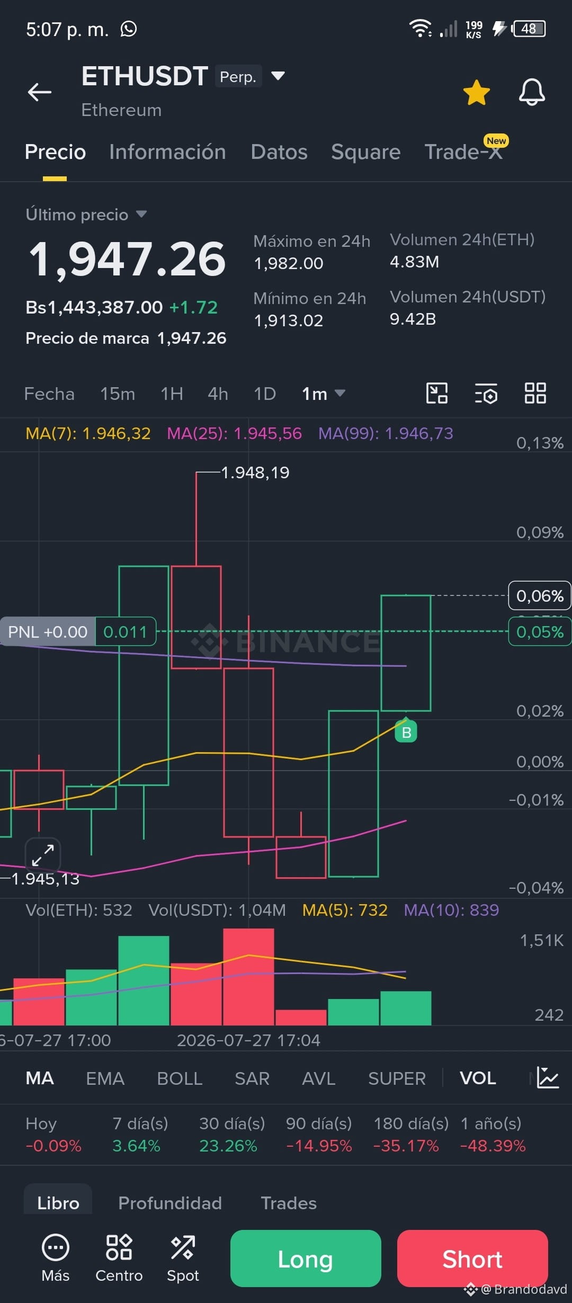572x1303 pixels.
Task: Tap the battery indicator showing 48
Action: tap(529, 29)
